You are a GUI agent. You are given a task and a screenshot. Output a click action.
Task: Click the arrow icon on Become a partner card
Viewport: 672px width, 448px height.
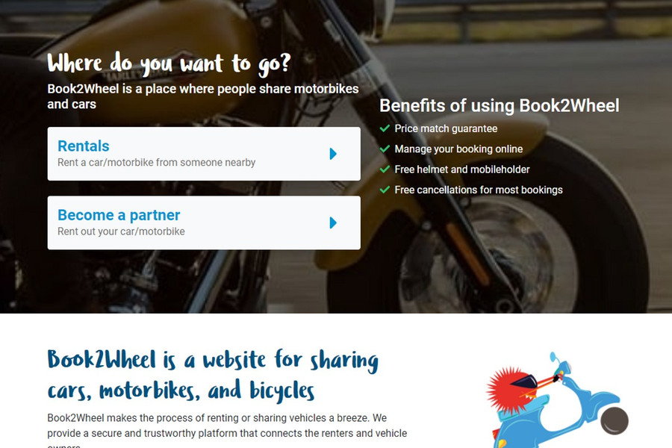(x=333, y=223)
